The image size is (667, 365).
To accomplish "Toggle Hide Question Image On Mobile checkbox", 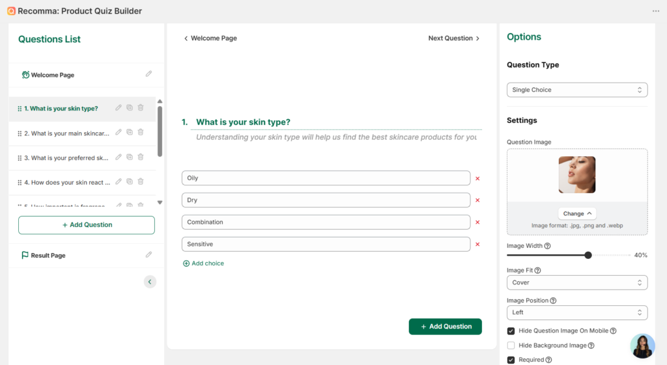I will pyautogui.click(x=511, y=331).
